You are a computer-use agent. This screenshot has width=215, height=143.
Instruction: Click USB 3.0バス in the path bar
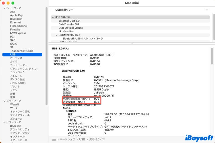point(97,139)
